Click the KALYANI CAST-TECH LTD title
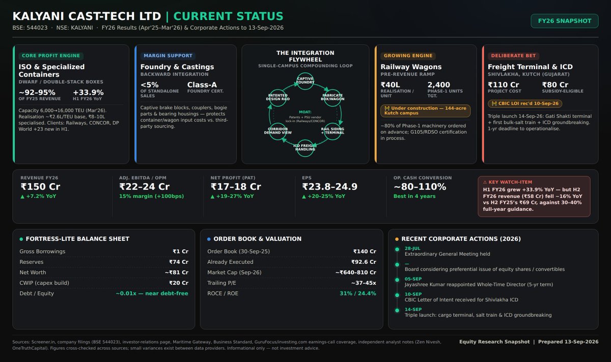The width and height of the screenshot is (611, 362). point(87,16)
